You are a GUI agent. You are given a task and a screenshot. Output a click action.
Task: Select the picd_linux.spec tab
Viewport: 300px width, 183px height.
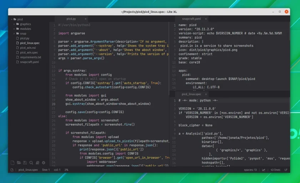point(191,94)
